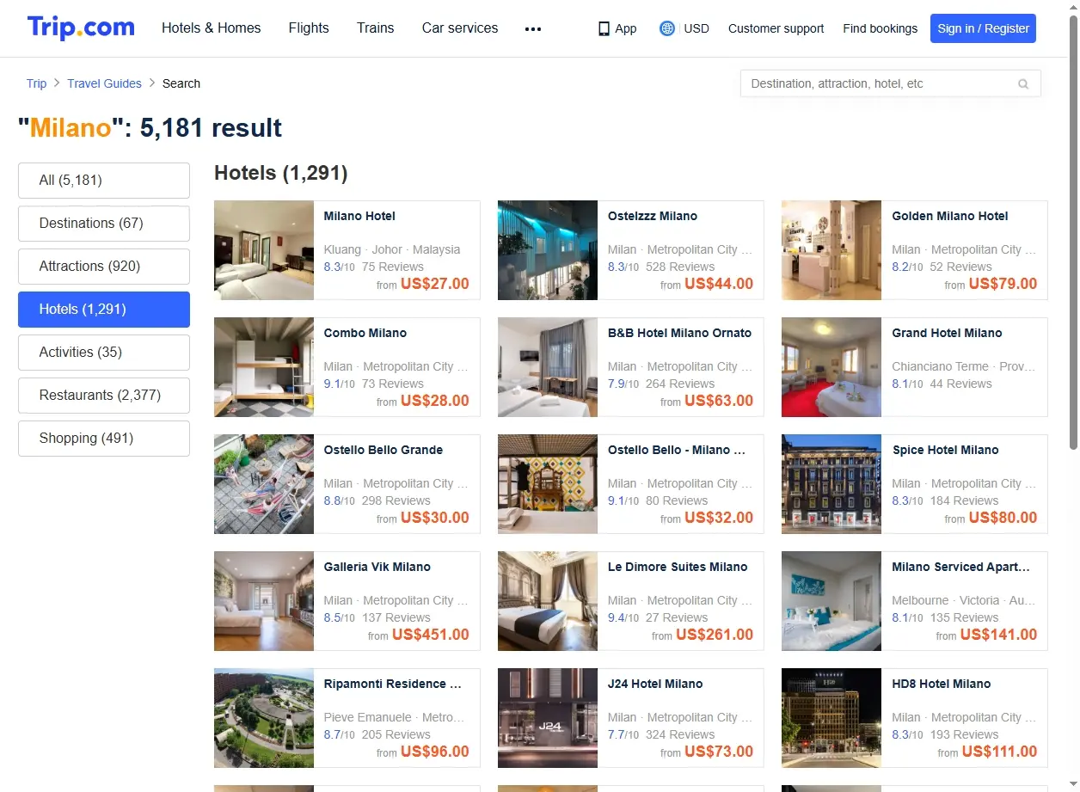Open Hotels & Homes menu

click(x=212, y=28)
